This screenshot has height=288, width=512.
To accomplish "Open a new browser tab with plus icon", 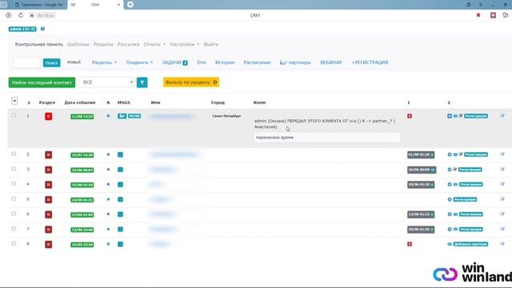I will click(130, 5).
